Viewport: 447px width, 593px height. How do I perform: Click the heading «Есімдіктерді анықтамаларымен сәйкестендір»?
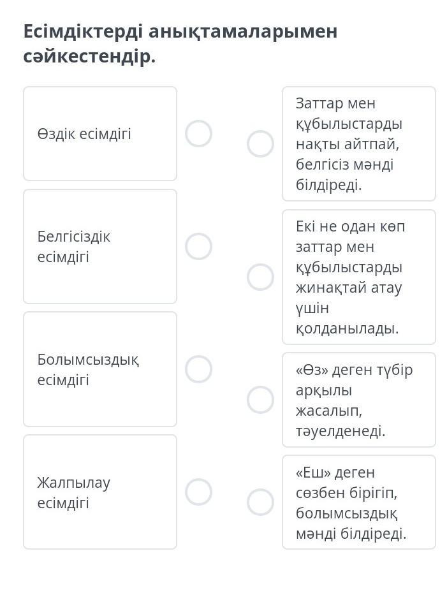(x=180, y=43)
